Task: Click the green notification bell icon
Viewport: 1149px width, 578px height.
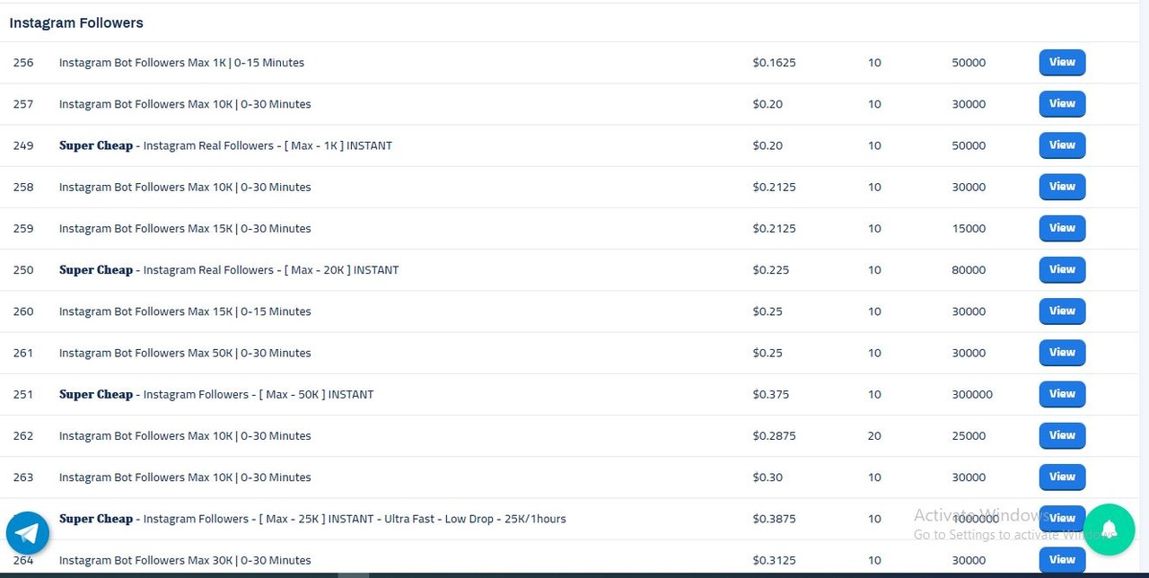Action: 1109,530
